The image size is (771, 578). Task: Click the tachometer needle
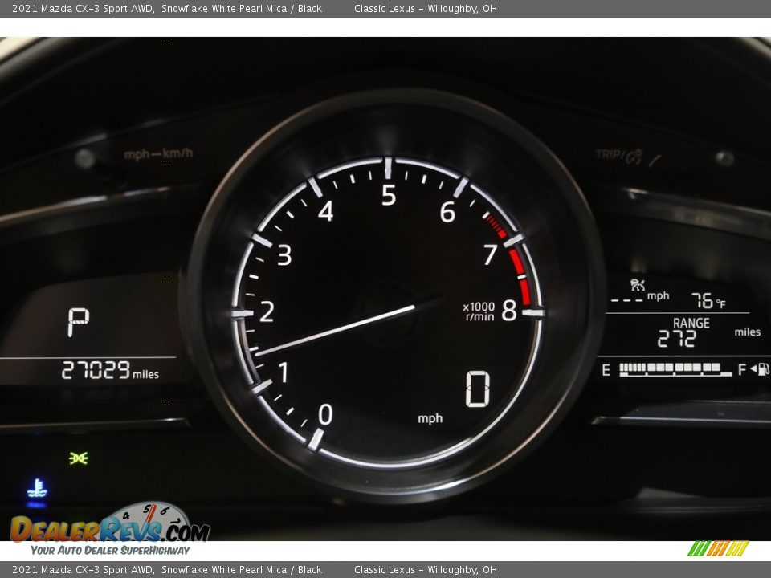tap(334, 330)
